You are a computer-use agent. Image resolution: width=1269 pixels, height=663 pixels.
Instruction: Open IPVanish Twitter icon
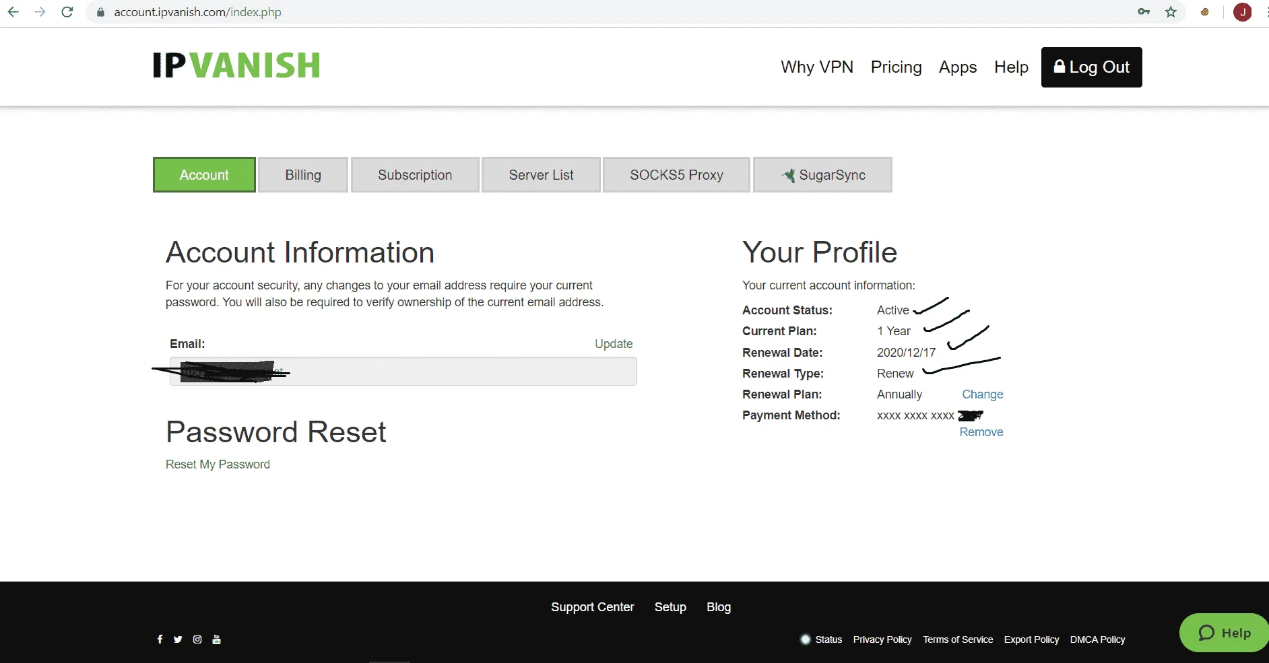coord(178,639)
